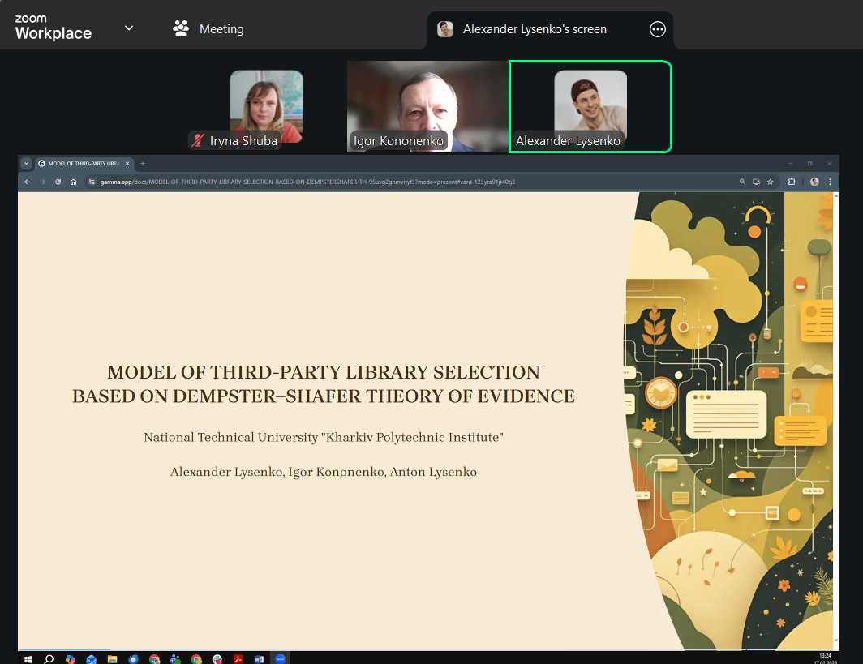Viewport: 863px width, 664px height.
Task: Click the browser home icon
Action: tap(73, 182)
